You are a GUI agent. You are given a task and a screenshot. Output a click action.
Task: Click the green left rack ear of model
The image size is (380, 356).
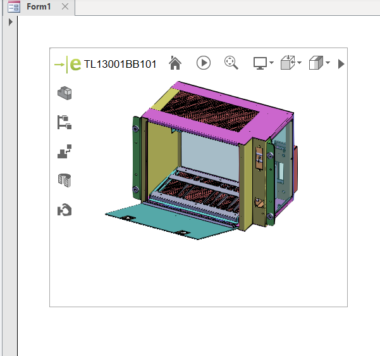click(x=136, y=158)
